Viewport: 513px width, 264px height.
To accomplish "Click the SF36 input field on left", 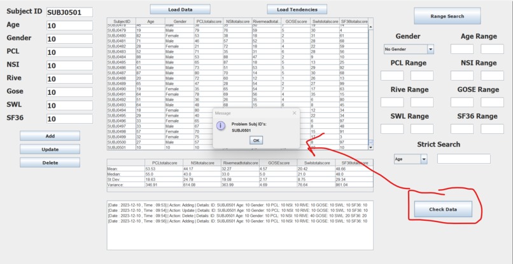I will click(x=69, y=119).
